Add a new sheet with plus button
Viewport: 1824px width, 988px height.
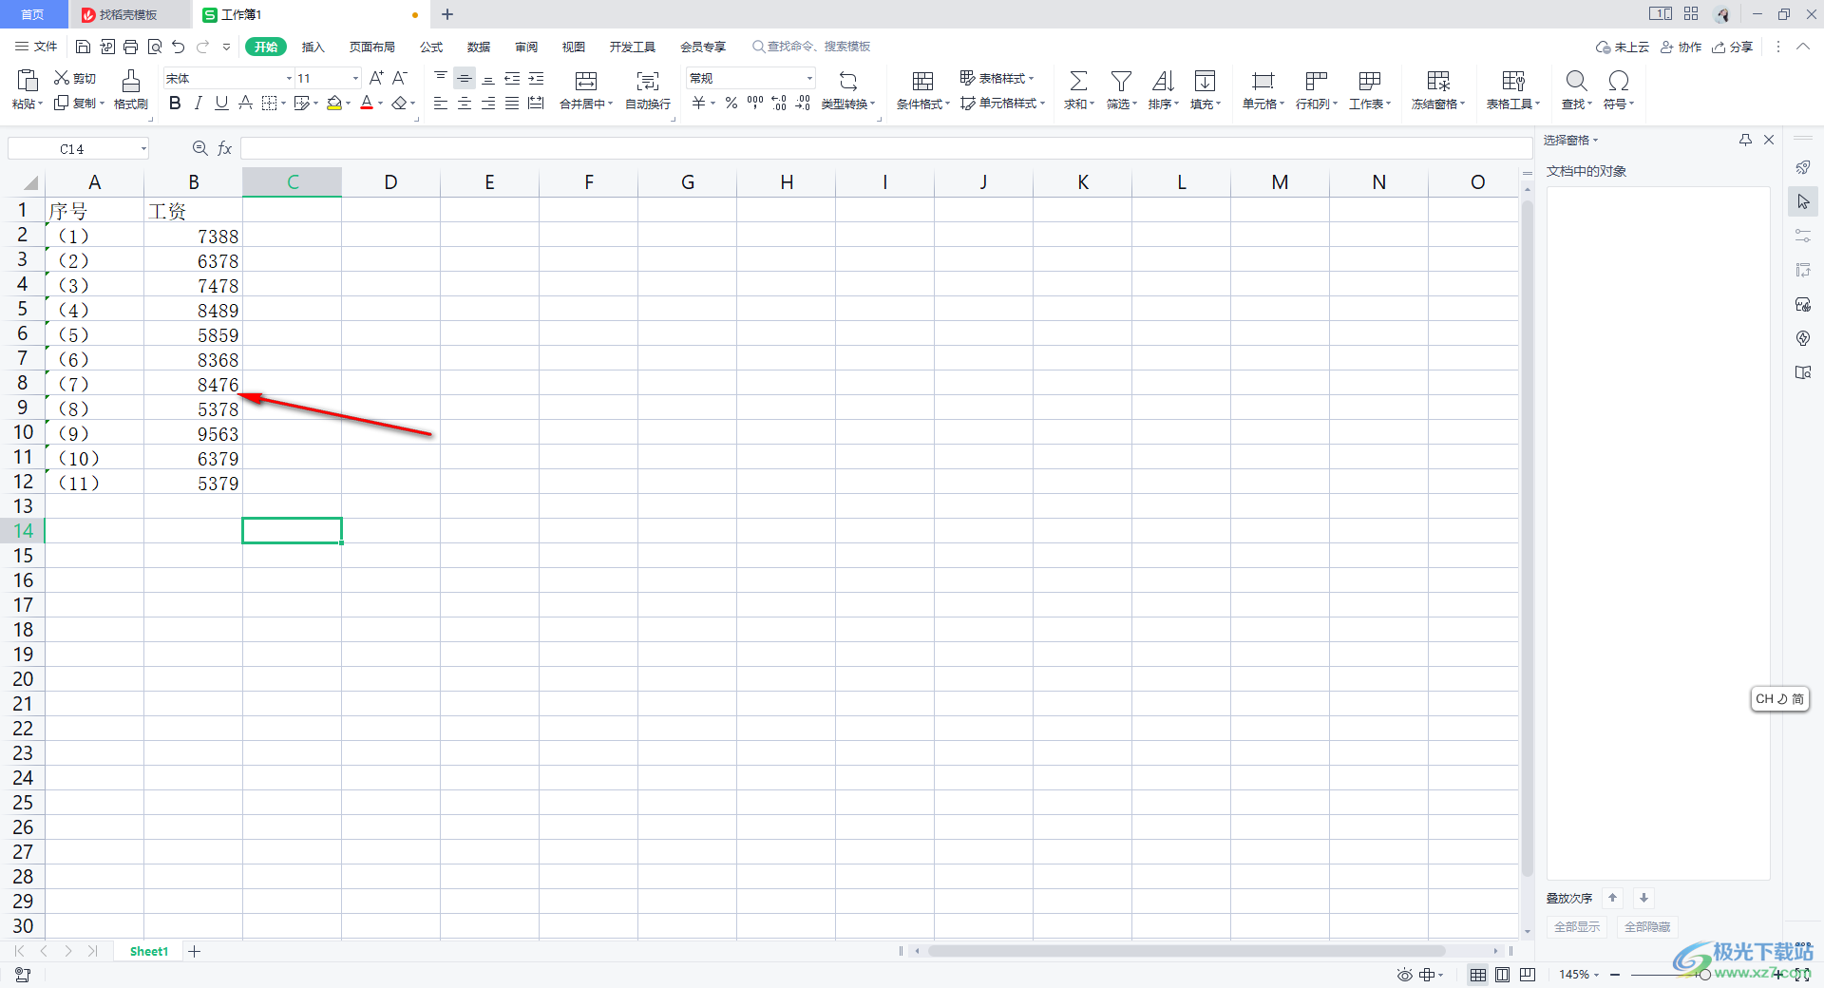pos(195,951)
